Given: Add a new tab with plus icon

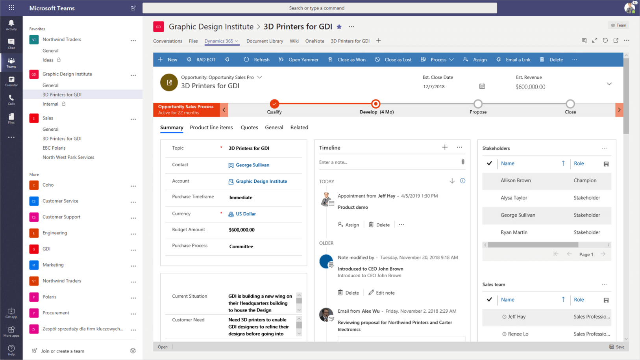Looking at the screenshot, I should (378, 41).
